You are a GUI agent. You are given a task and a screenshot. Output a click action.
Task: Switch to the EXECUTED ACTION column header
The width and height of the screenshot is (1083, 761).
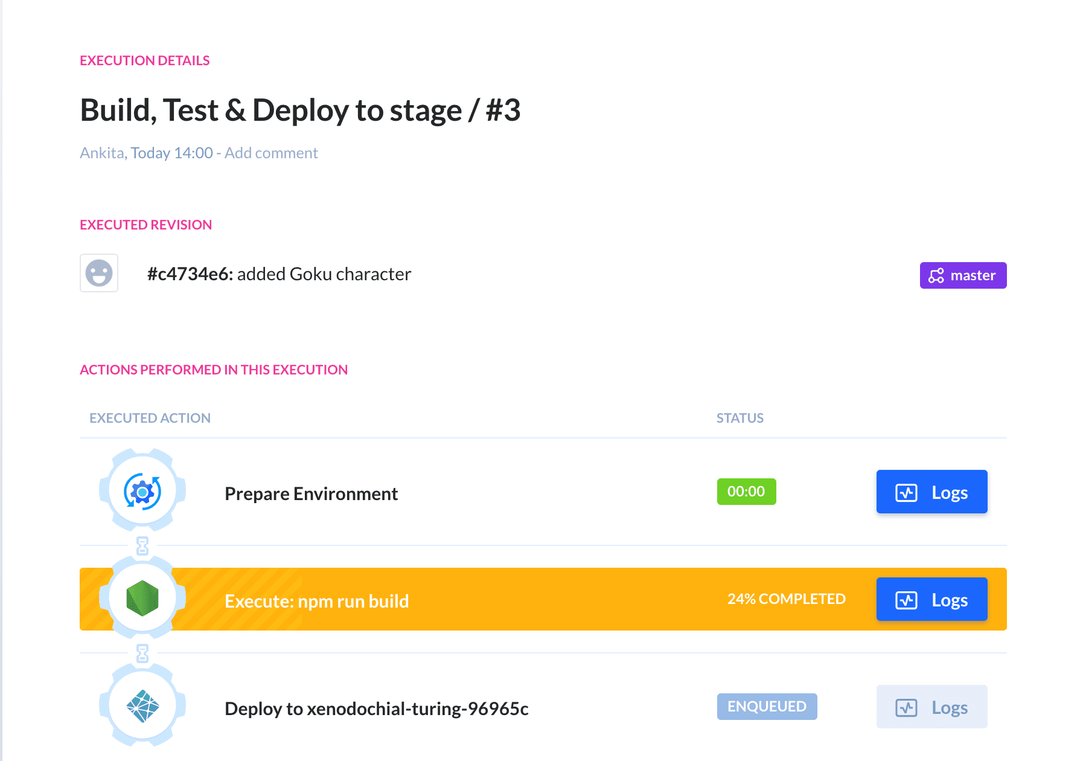pyautogui.click(x=150, y=417)
